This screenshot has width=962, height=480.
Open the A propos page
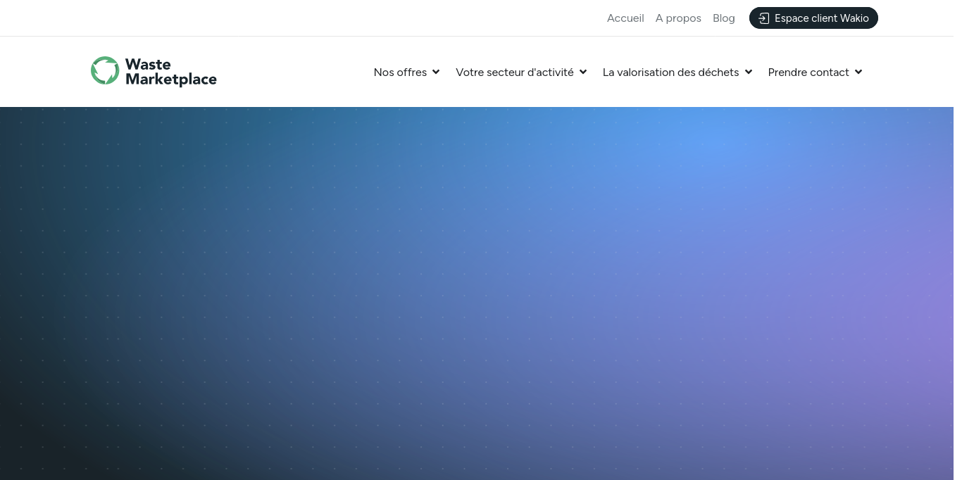(x=678, y=18)
